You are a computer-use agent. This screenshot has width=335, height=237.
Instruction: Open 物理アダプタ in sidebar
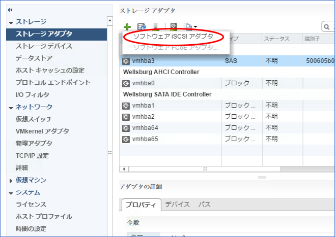click(x=34, y=143)
